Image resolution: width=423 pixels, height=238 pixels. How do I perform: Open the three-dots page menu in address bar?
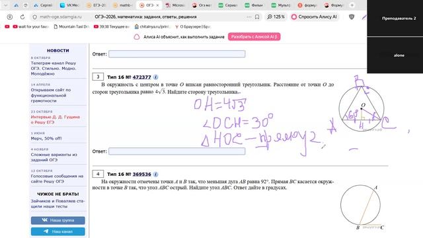point(249,17)
